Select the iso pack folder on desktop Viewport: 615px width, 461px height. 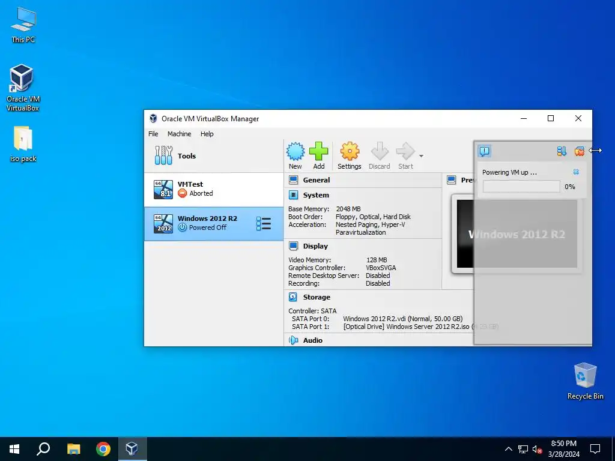23,144
